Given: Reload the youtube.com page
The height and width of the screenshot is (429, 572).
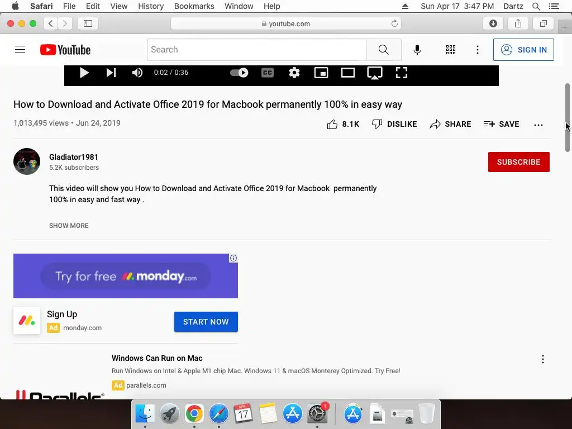Looking at the screenshot, I should tap(394, 23).
